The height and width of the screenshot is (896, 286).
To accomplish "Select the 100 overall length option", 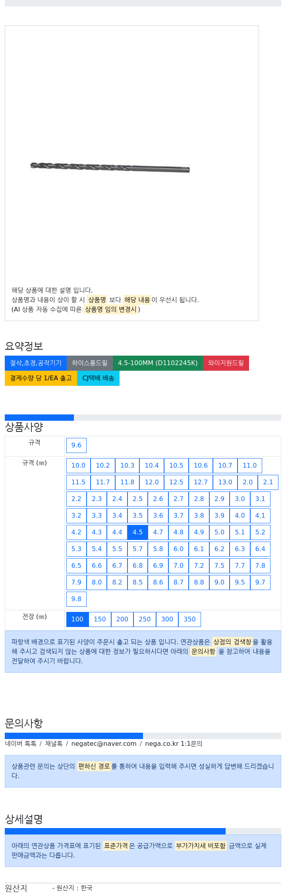I will click(77, 619).
